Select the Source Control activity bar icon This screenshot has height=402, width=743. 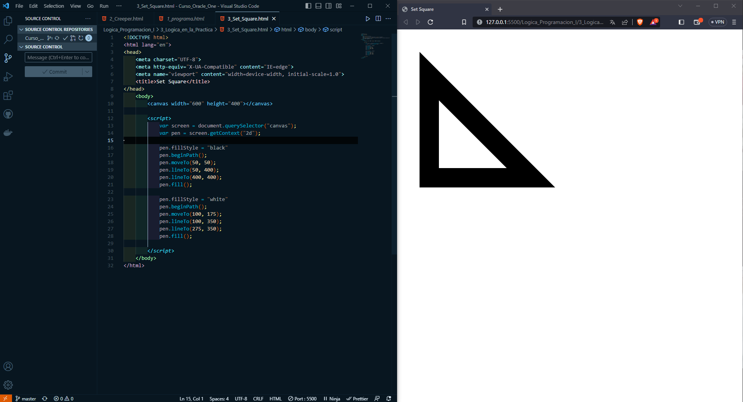click(8, 58)
